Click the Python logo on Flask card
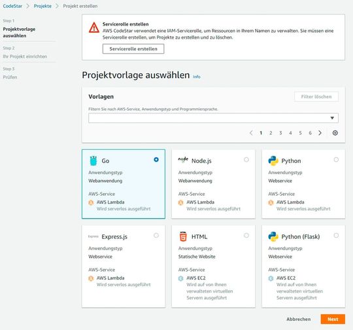The height and width of the screenshot is (330, 353). coord(273,236)
